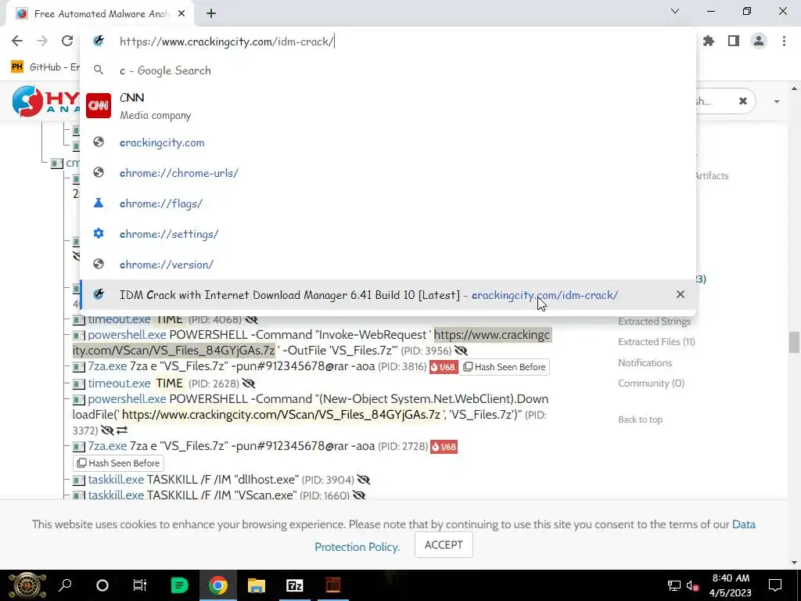801x601 pixels.
Task: Close the Free Automated Malware Analysis tab
Action: tap(181, 14)
